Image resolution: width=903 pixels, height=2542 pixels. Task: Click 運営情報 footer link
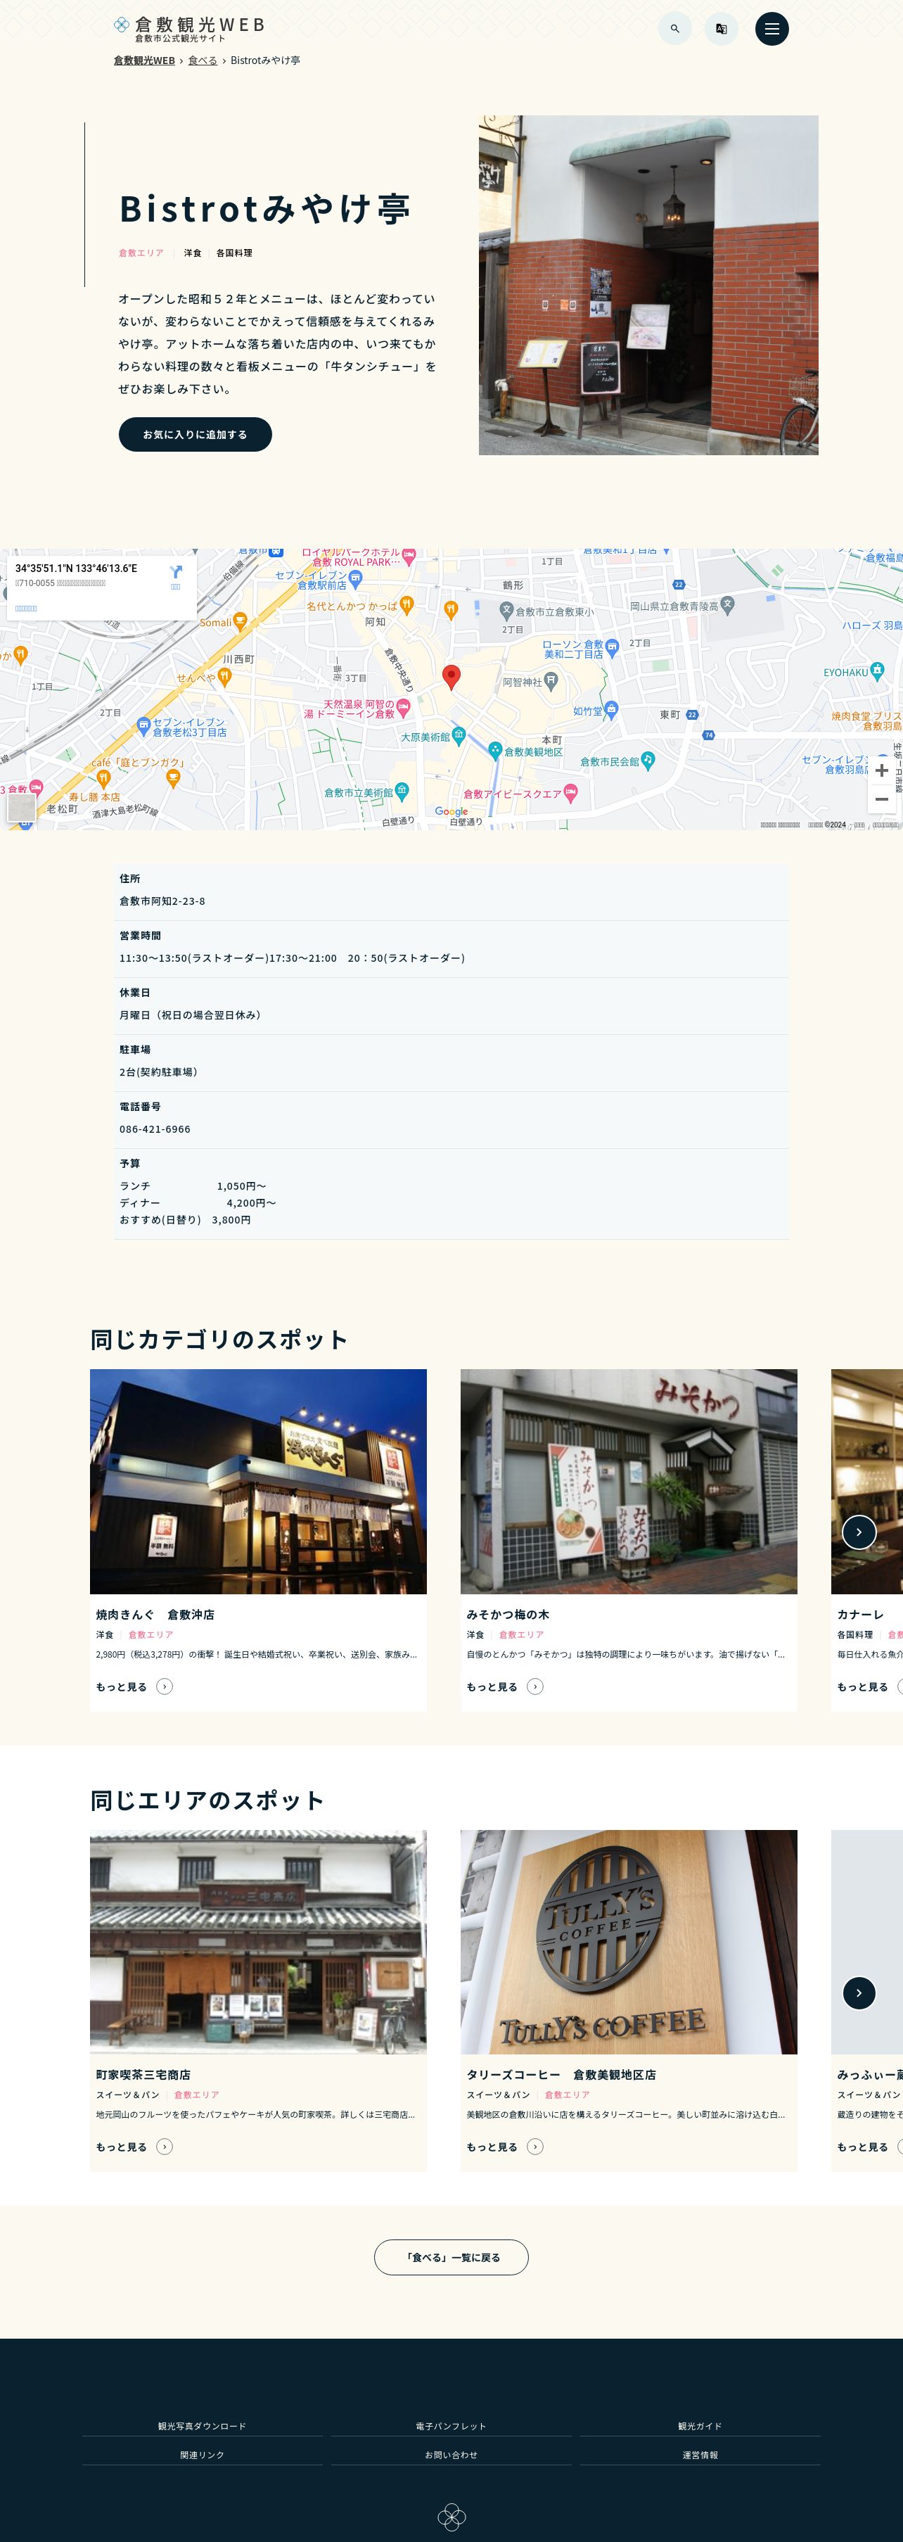tap(700, 2455)
